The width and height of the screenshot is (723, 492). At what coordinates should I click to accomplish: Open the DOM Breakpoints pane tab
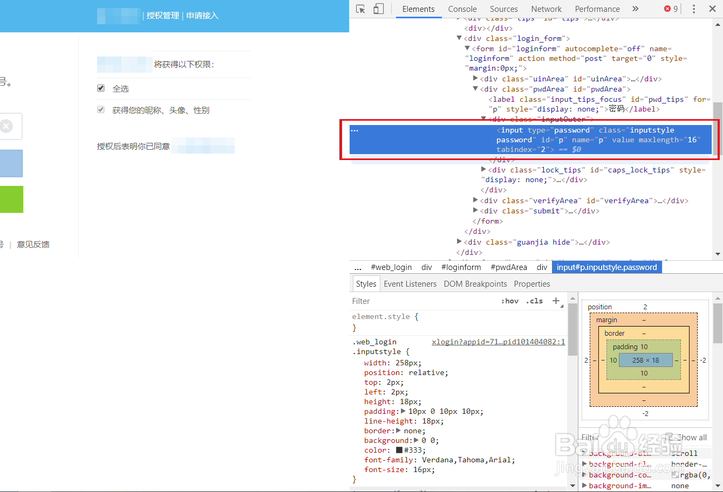(475, 284)
